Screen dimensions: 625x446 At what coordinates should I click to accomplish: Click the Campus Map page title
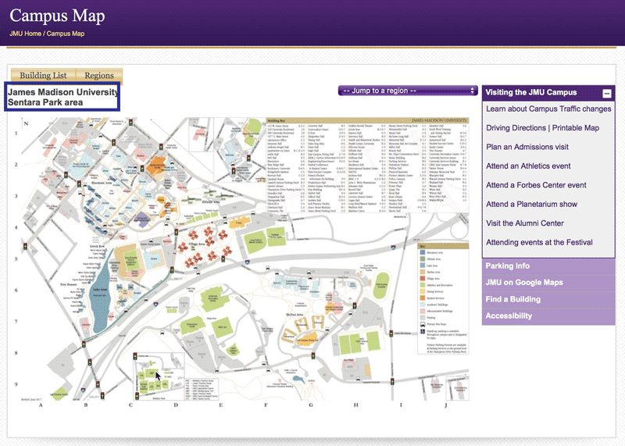57,16
